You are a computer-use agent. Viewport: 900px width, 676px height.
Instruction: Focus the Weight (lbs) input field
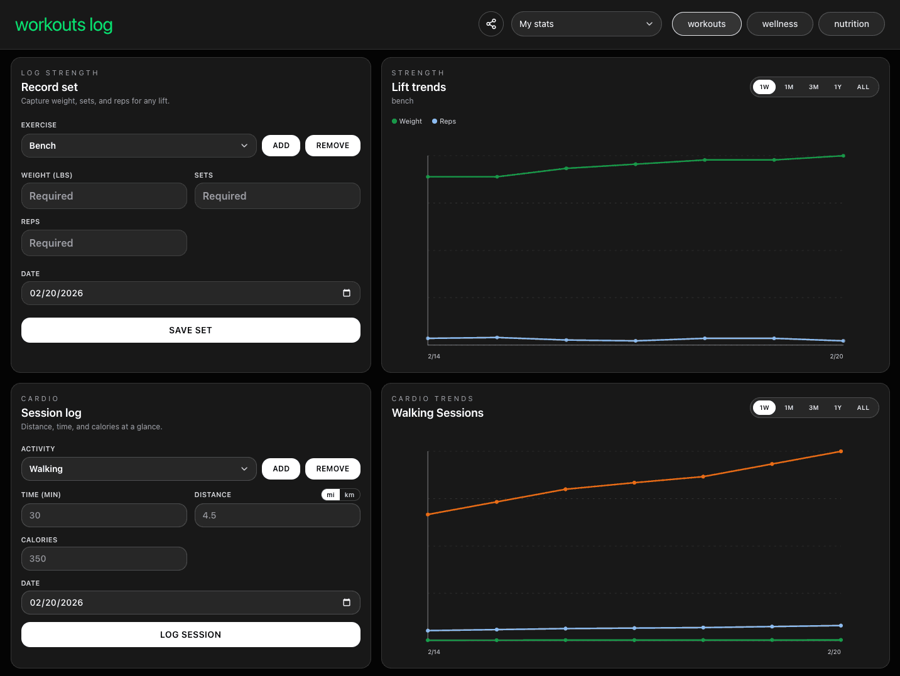coord(104,196)
